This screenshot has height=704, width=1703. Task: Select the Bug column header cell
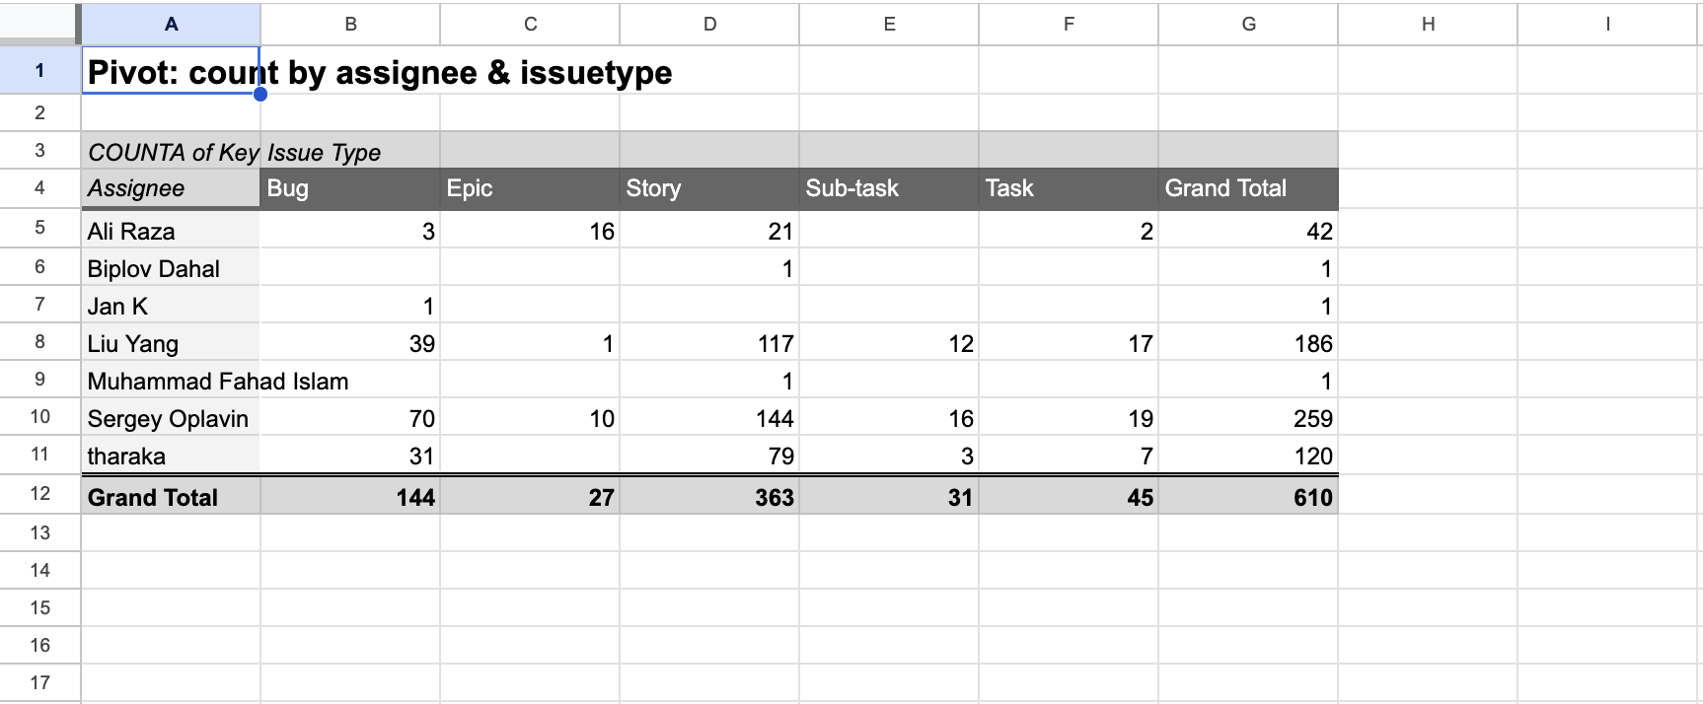349,188
